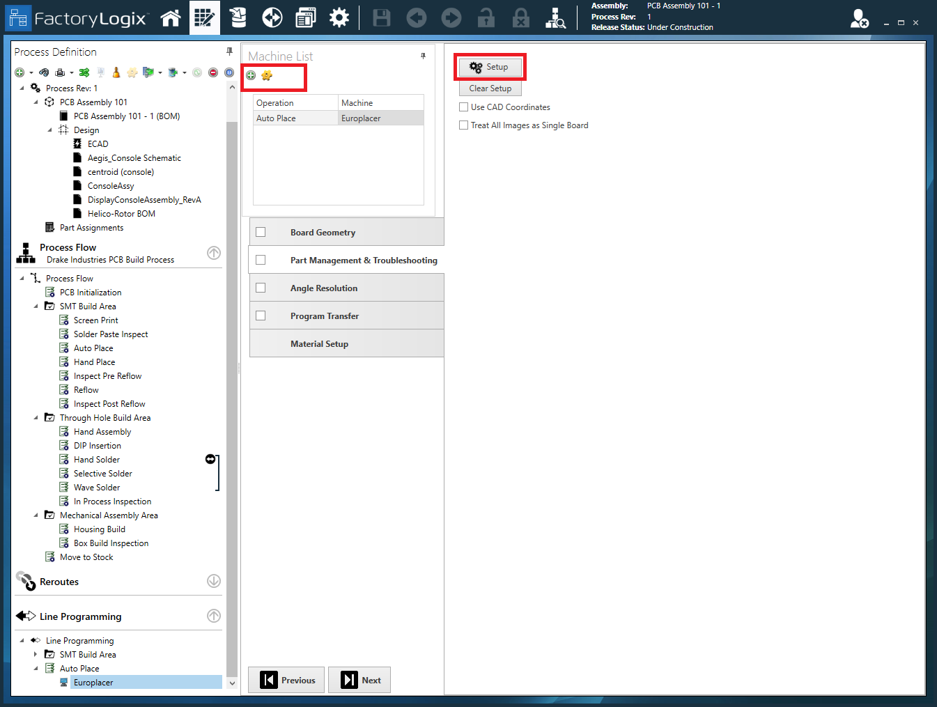Viewport: 937px width, 707px height.
Task: Collapse the Through Hole Build Area node
Action: coord(36,417)
